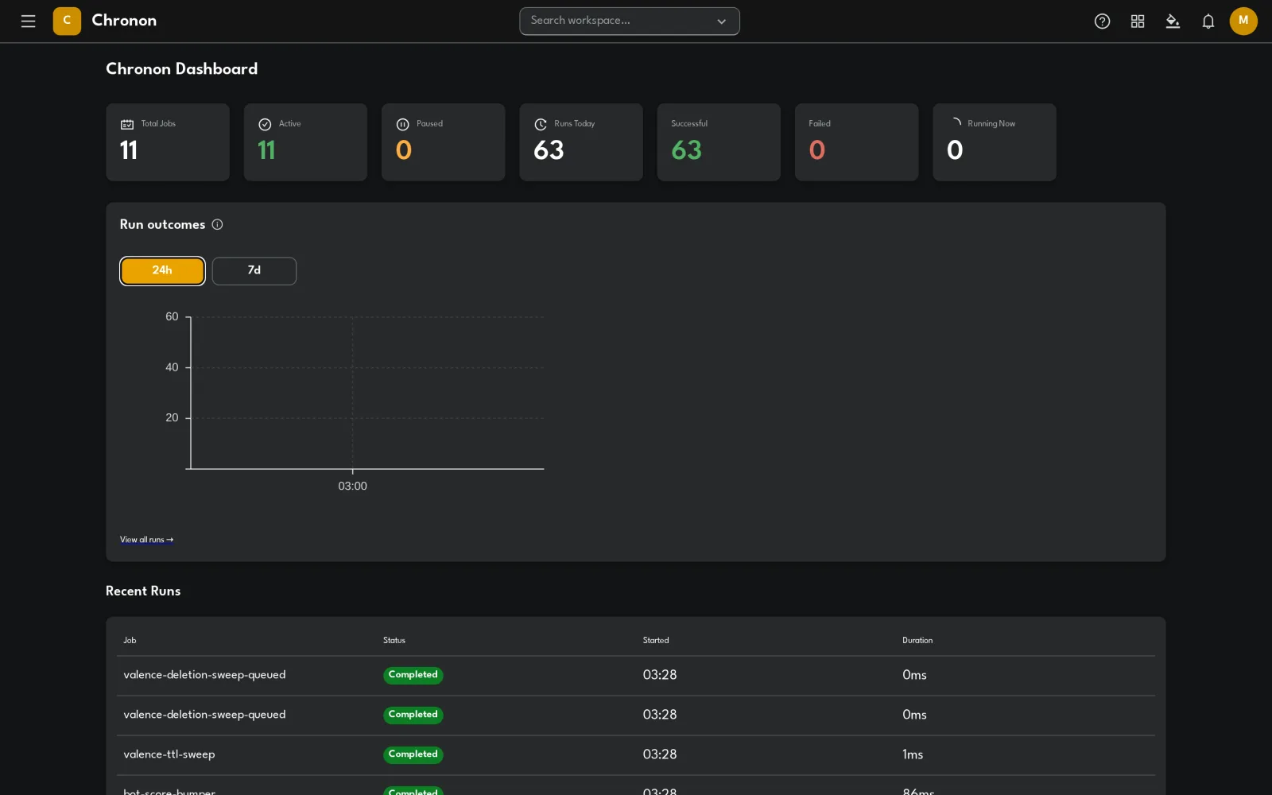Open the user avatar M menu
The image size is (1272, 795).
1243,21
